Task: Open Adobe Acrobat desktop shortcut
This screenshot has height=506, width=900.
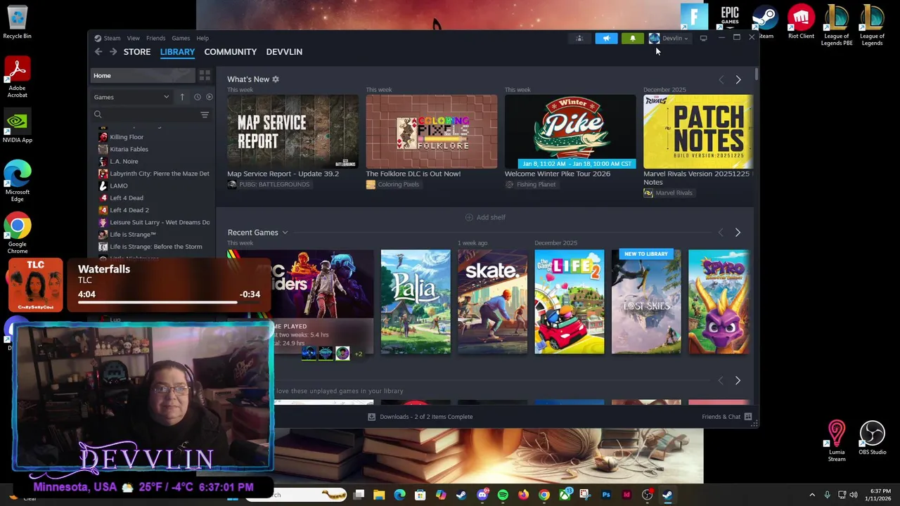Action: click(x=17, y=77)
